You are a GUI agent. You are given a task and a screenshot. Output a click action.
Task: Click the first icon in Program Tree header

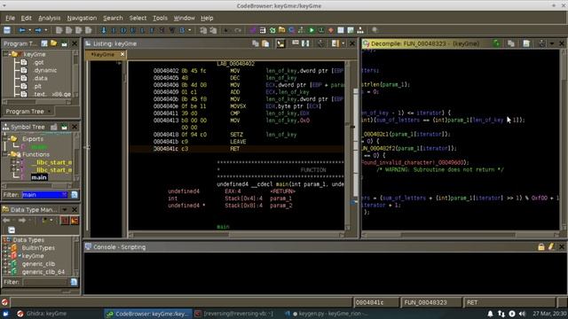44,43
